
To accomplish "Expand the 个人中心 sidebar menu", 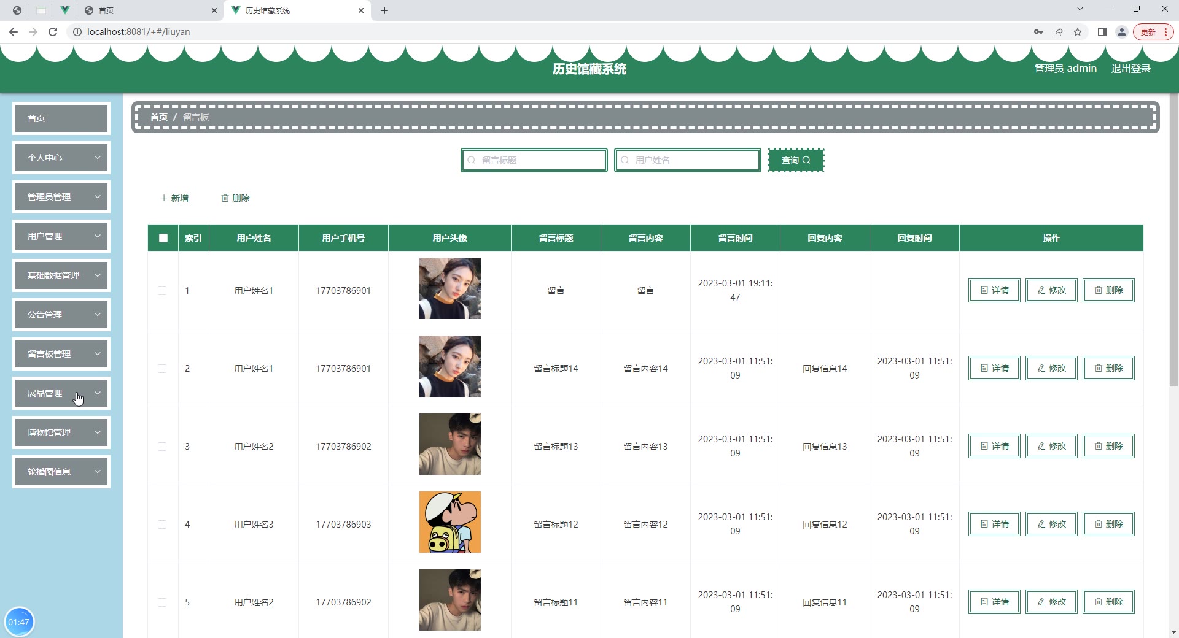I will pyautogui.click(x=61, y=158).
